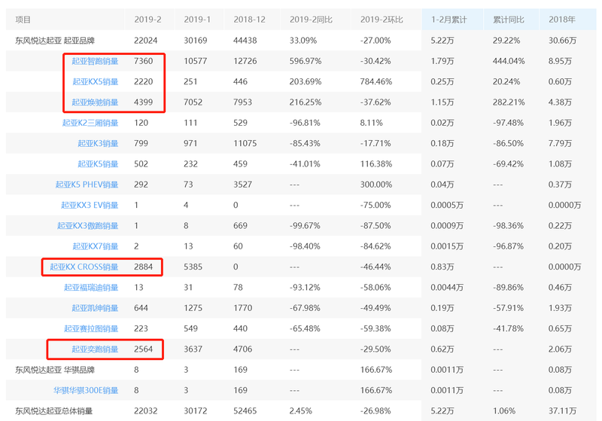Click the 累计同比 column header
Screen dimensions: 602x421
(x=508, y=20)
